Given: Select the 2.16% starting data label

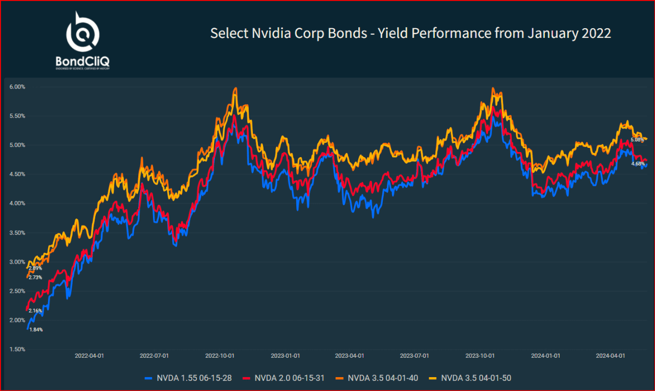Looking at the screenshot, I should tap(35, 311).
